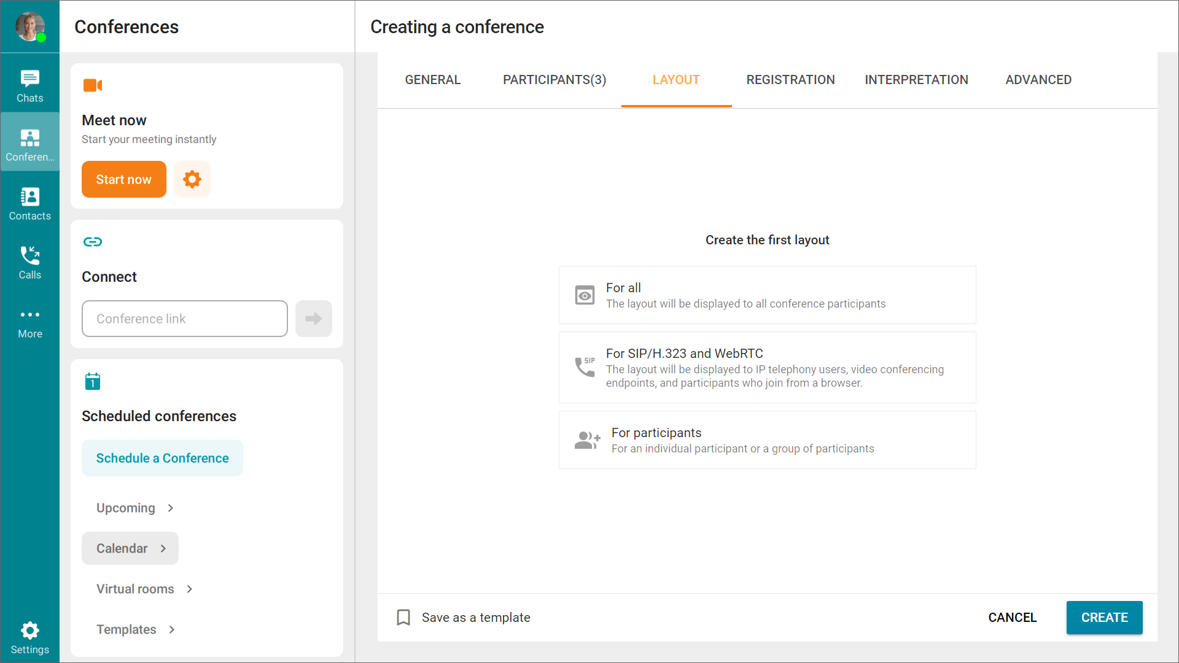Click the join arrow button

tap(314, 319)
